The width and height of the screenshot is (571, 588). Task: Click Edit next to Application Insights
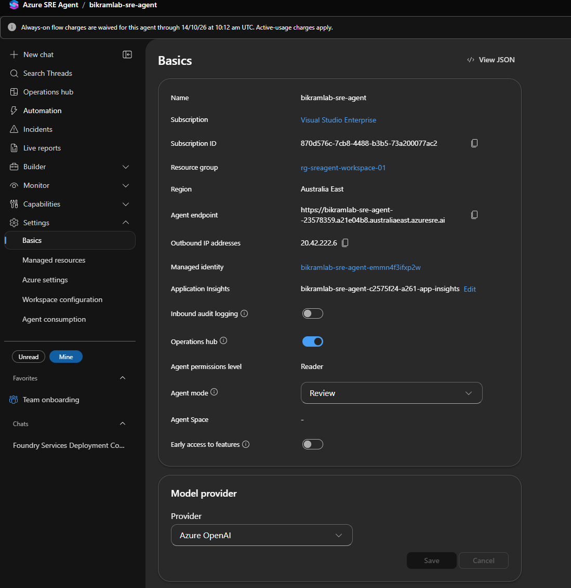tap(470, 289)
